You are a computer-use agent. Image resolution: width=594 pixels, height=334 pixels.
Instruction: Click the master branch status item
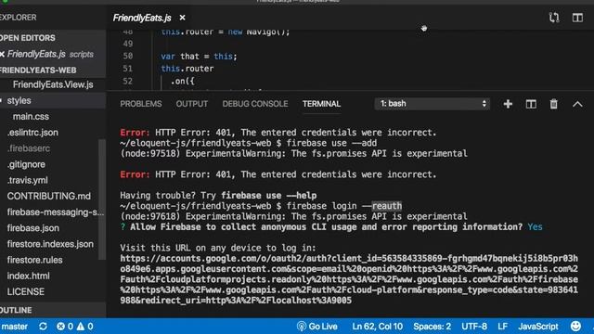click(14, 326)
